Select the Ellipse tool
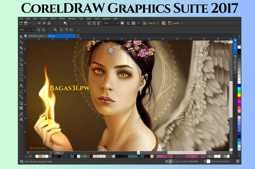This screenshot has height=169, width=255. tap(21, 74)
